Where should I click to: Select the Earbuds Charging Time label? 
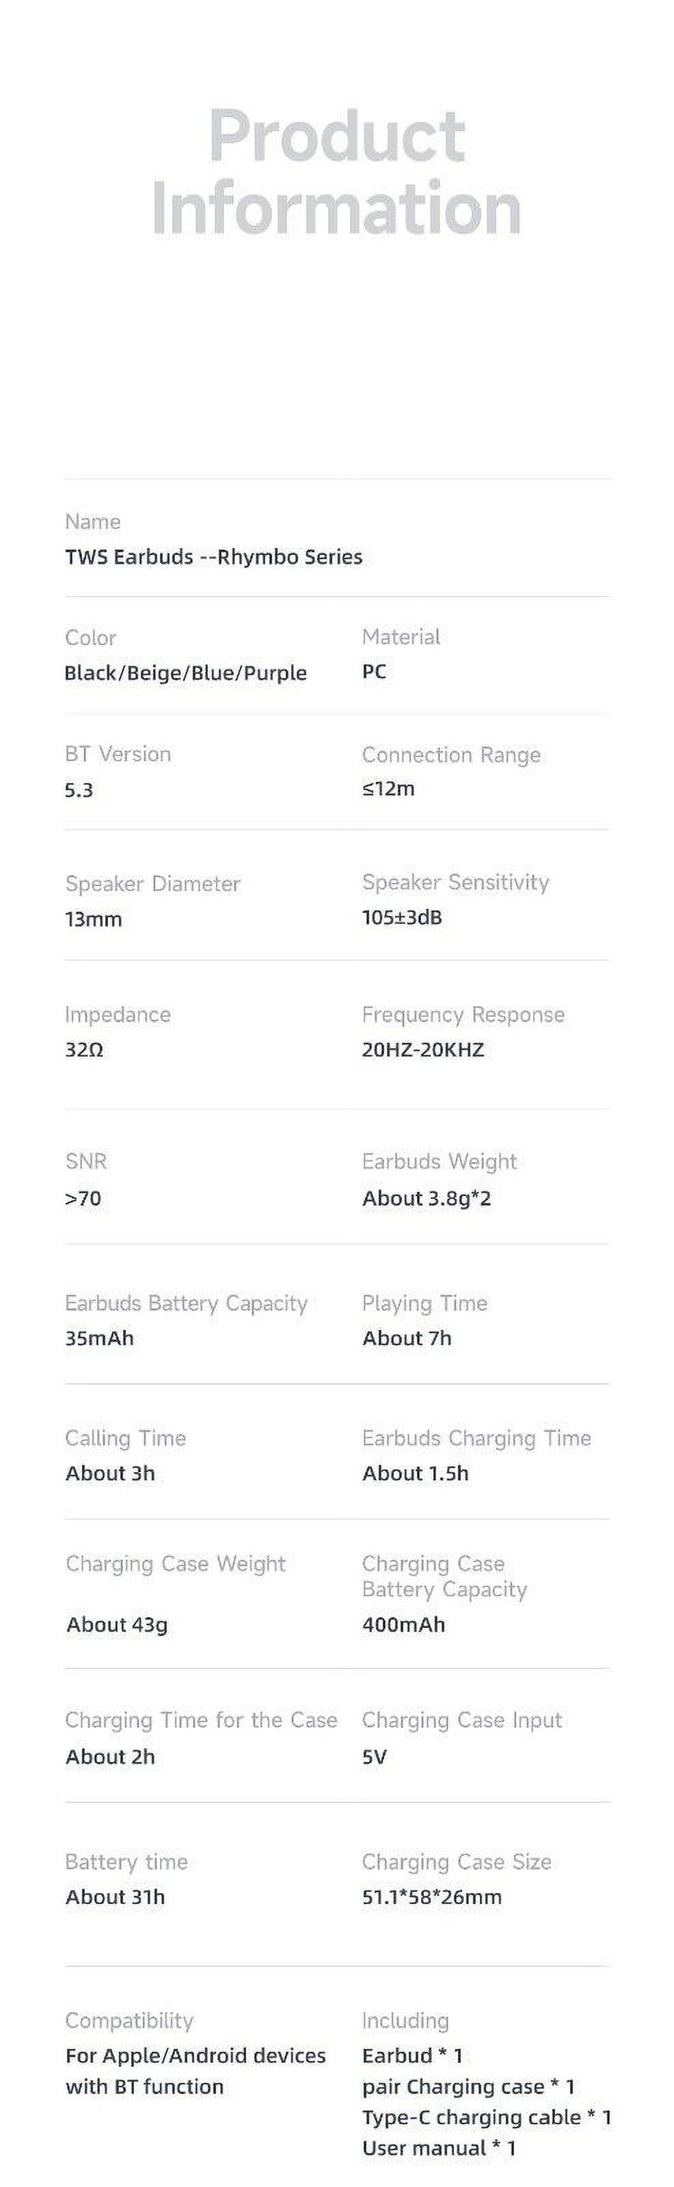(476, 1438)
